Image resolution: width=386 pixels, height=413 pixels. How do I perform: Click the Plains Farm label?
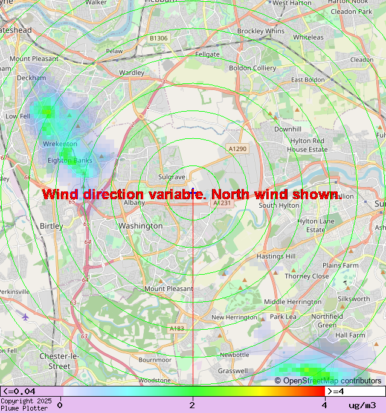pyautogui.click(x=341, y=266)
